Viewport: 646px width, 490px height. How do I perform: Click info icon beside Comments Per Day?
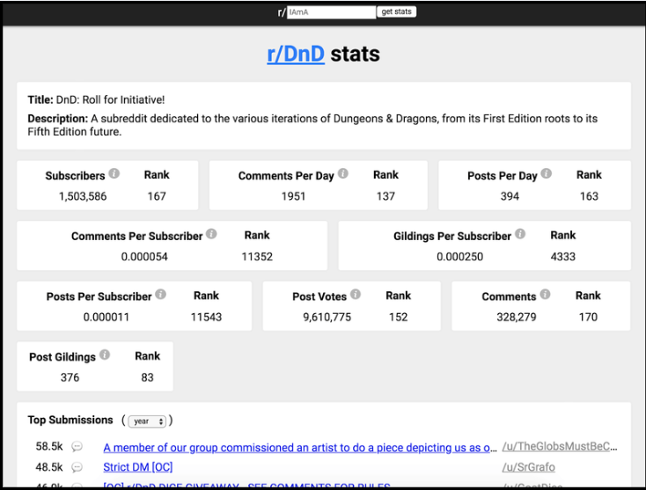pos(343,174)
